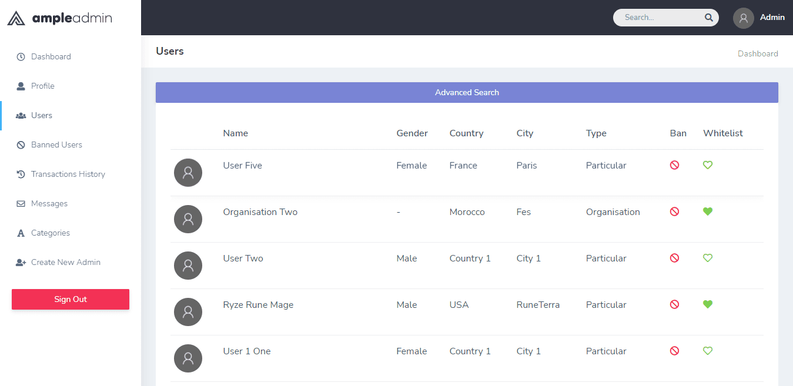Select the Dashboard clock icon in sidebar

coord(21,56)
